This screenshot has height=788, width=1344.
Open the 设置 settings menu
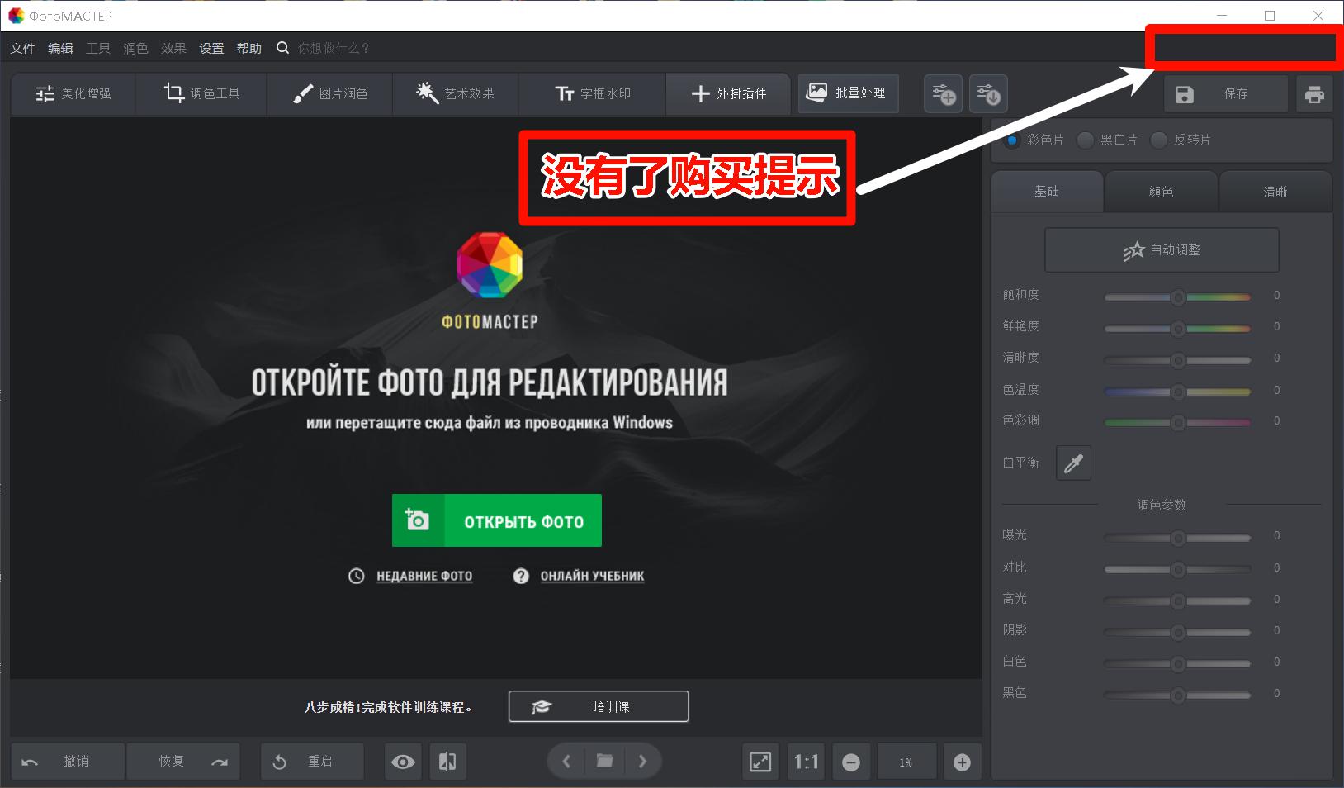pos(211,49)
